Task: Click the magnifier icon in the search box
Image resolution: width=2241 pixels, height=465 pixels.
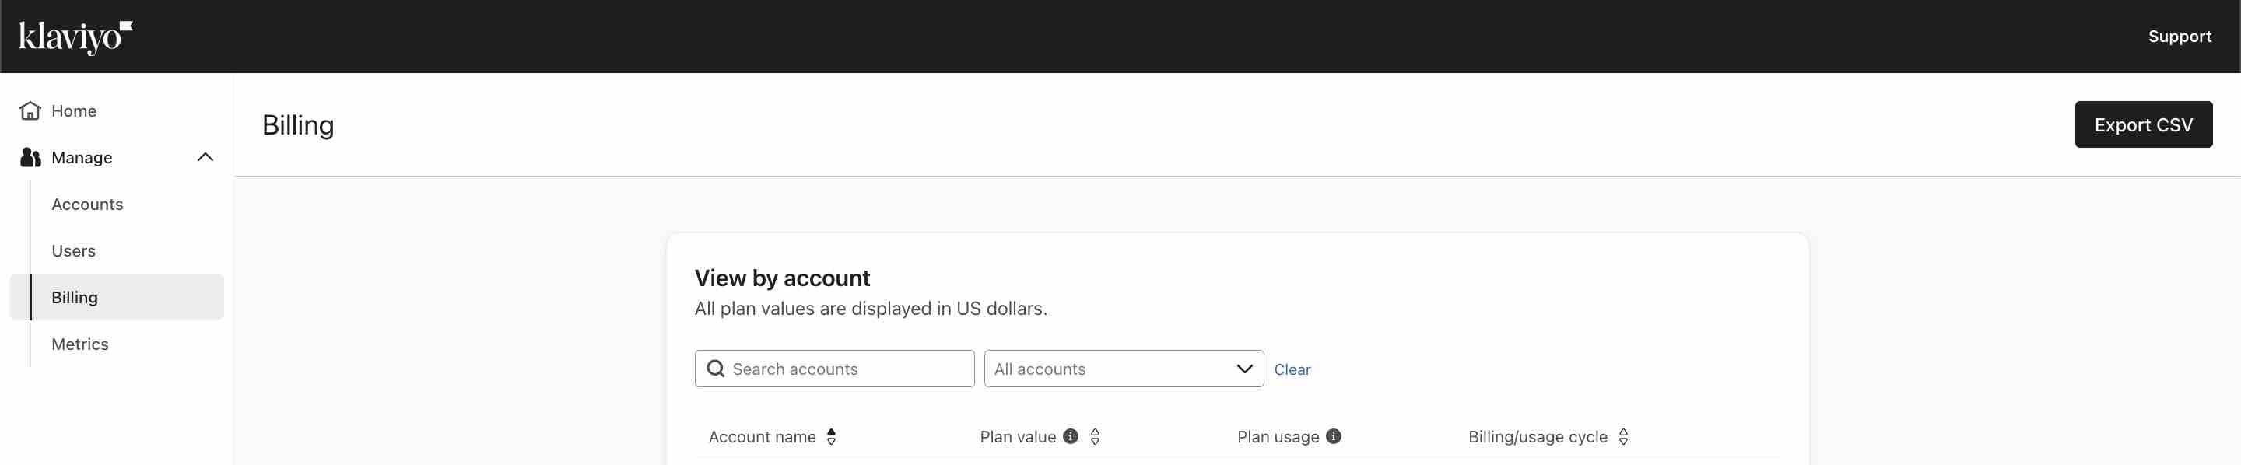Action: pyautogui.click(x=716, y=369)
